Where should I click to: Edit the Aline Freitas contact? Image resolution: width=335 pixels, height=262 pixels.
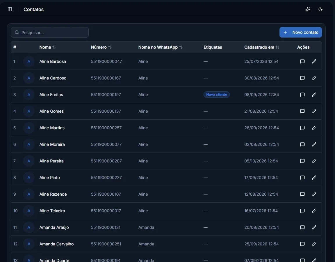[x=314, y=95]
